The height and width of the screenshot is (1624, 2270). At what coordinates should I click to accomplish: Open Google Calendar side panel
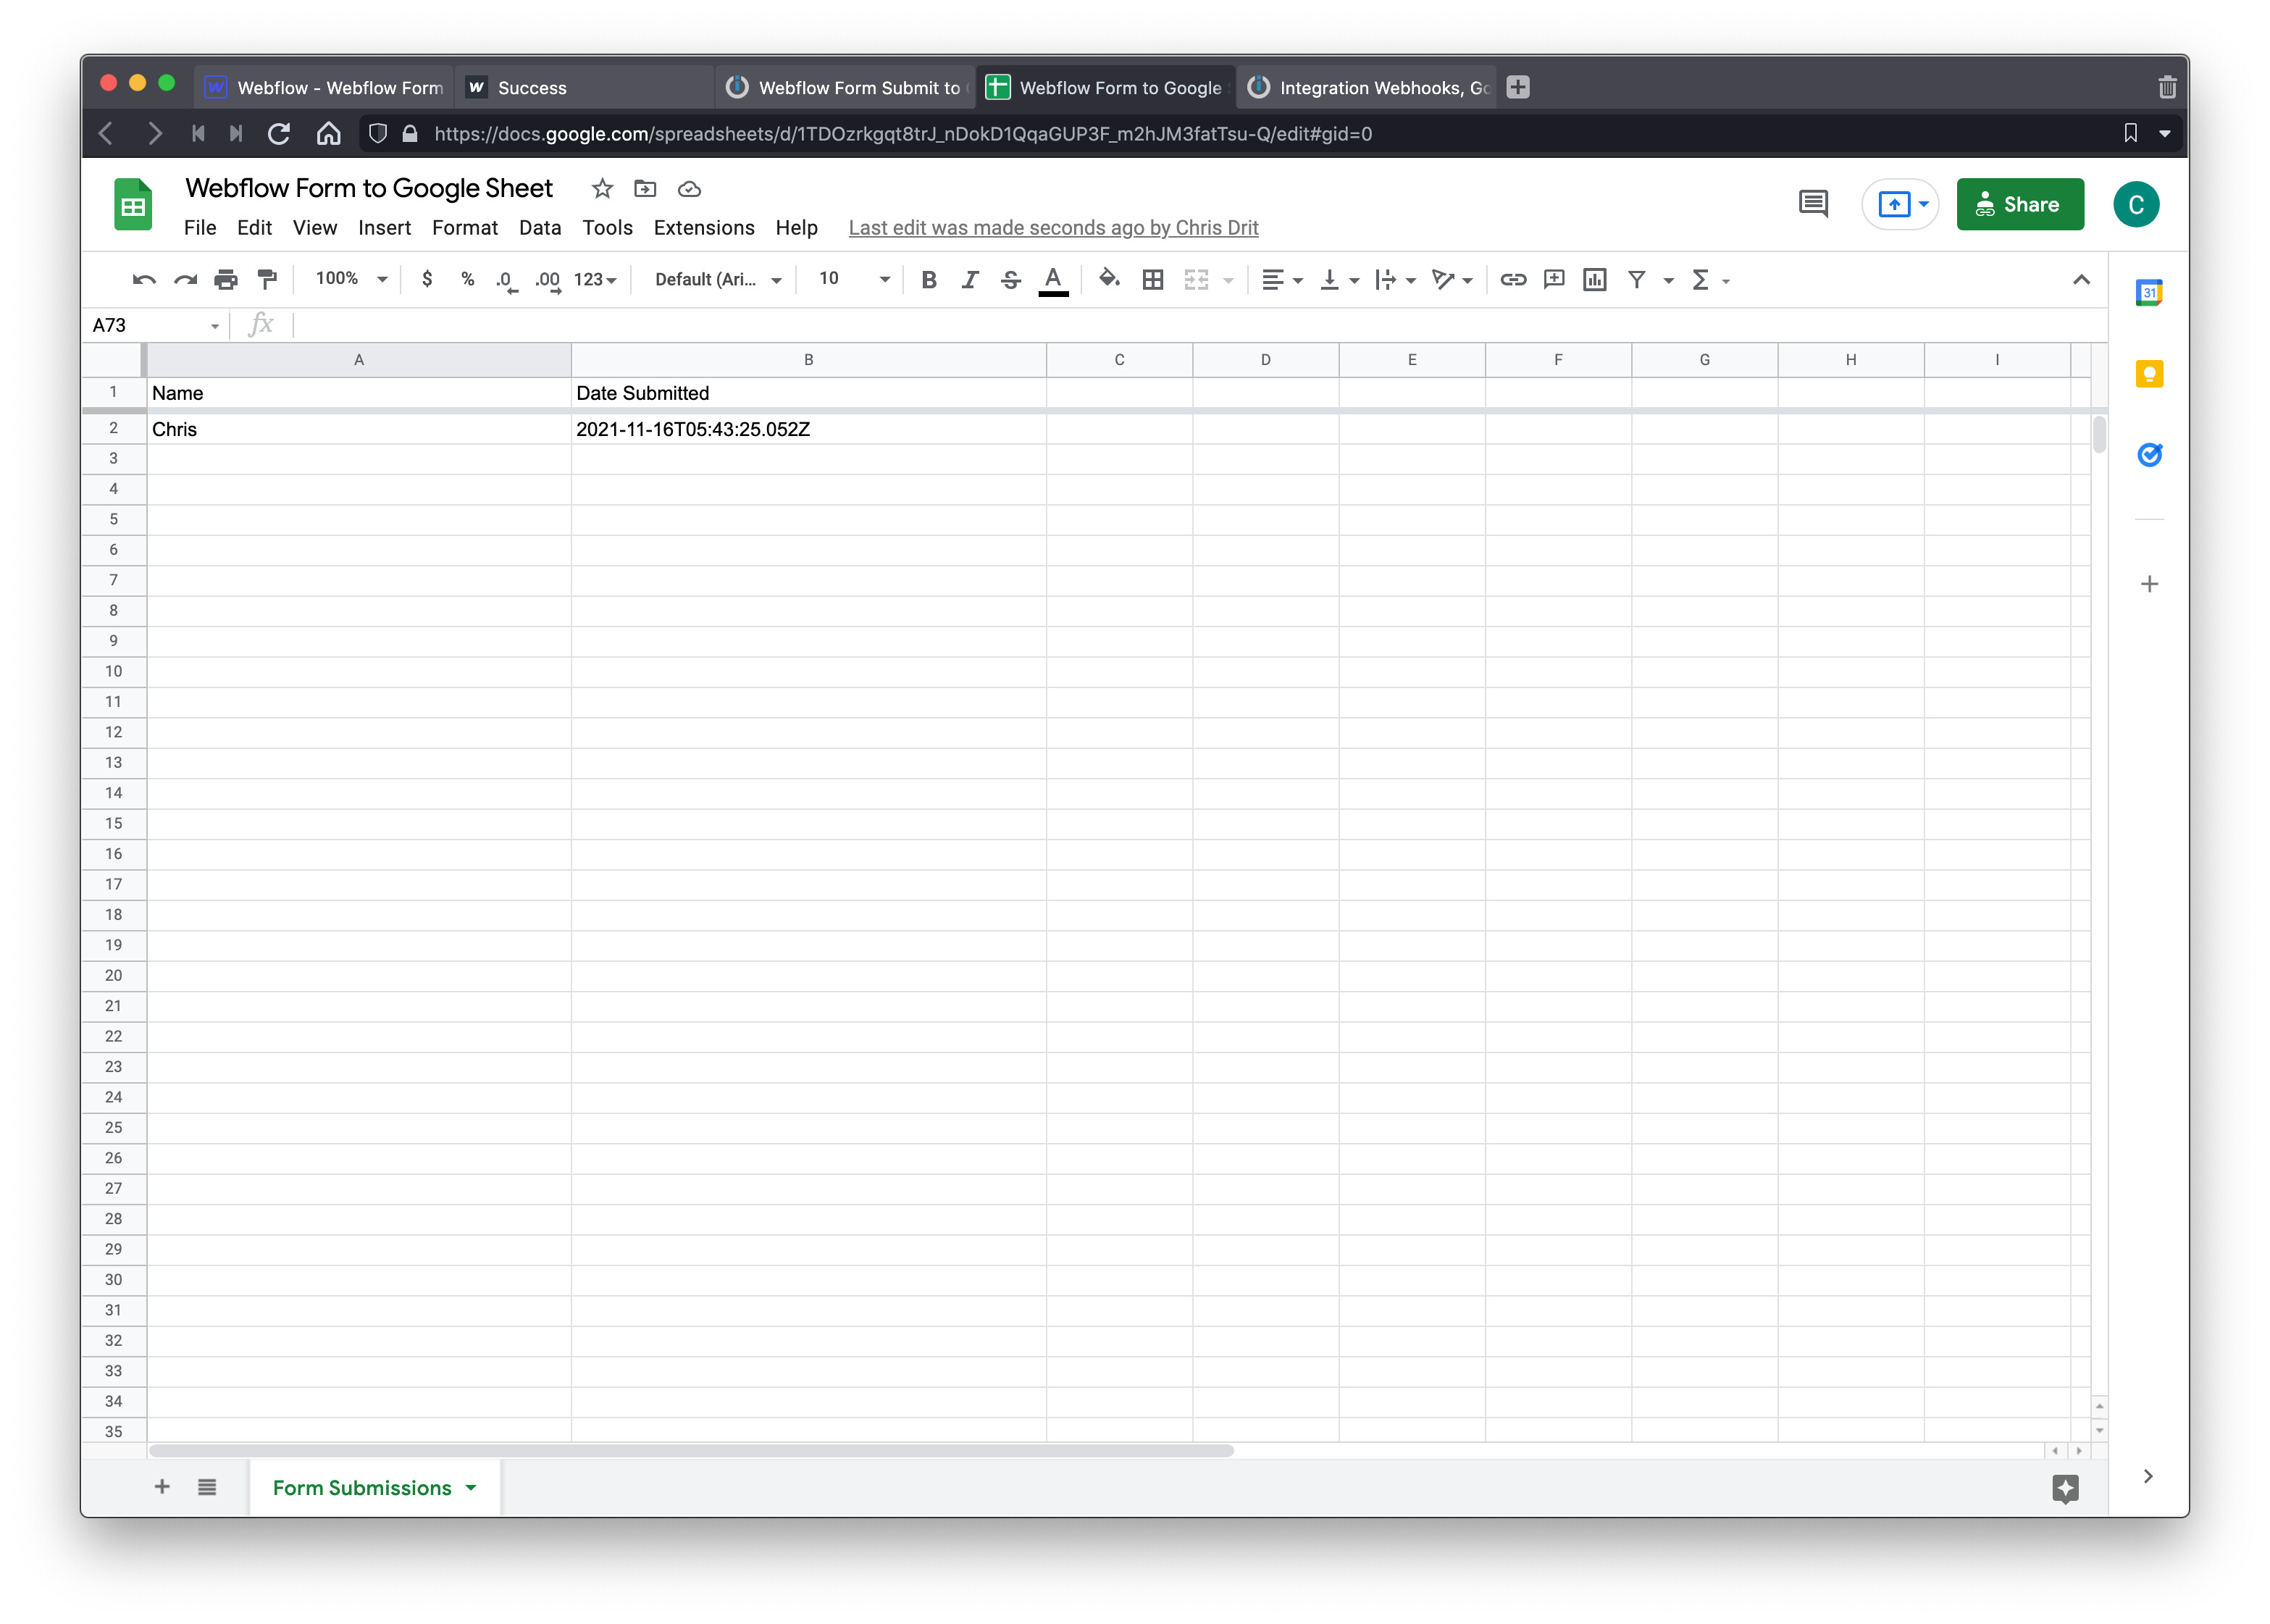(x=2149, y=293)
